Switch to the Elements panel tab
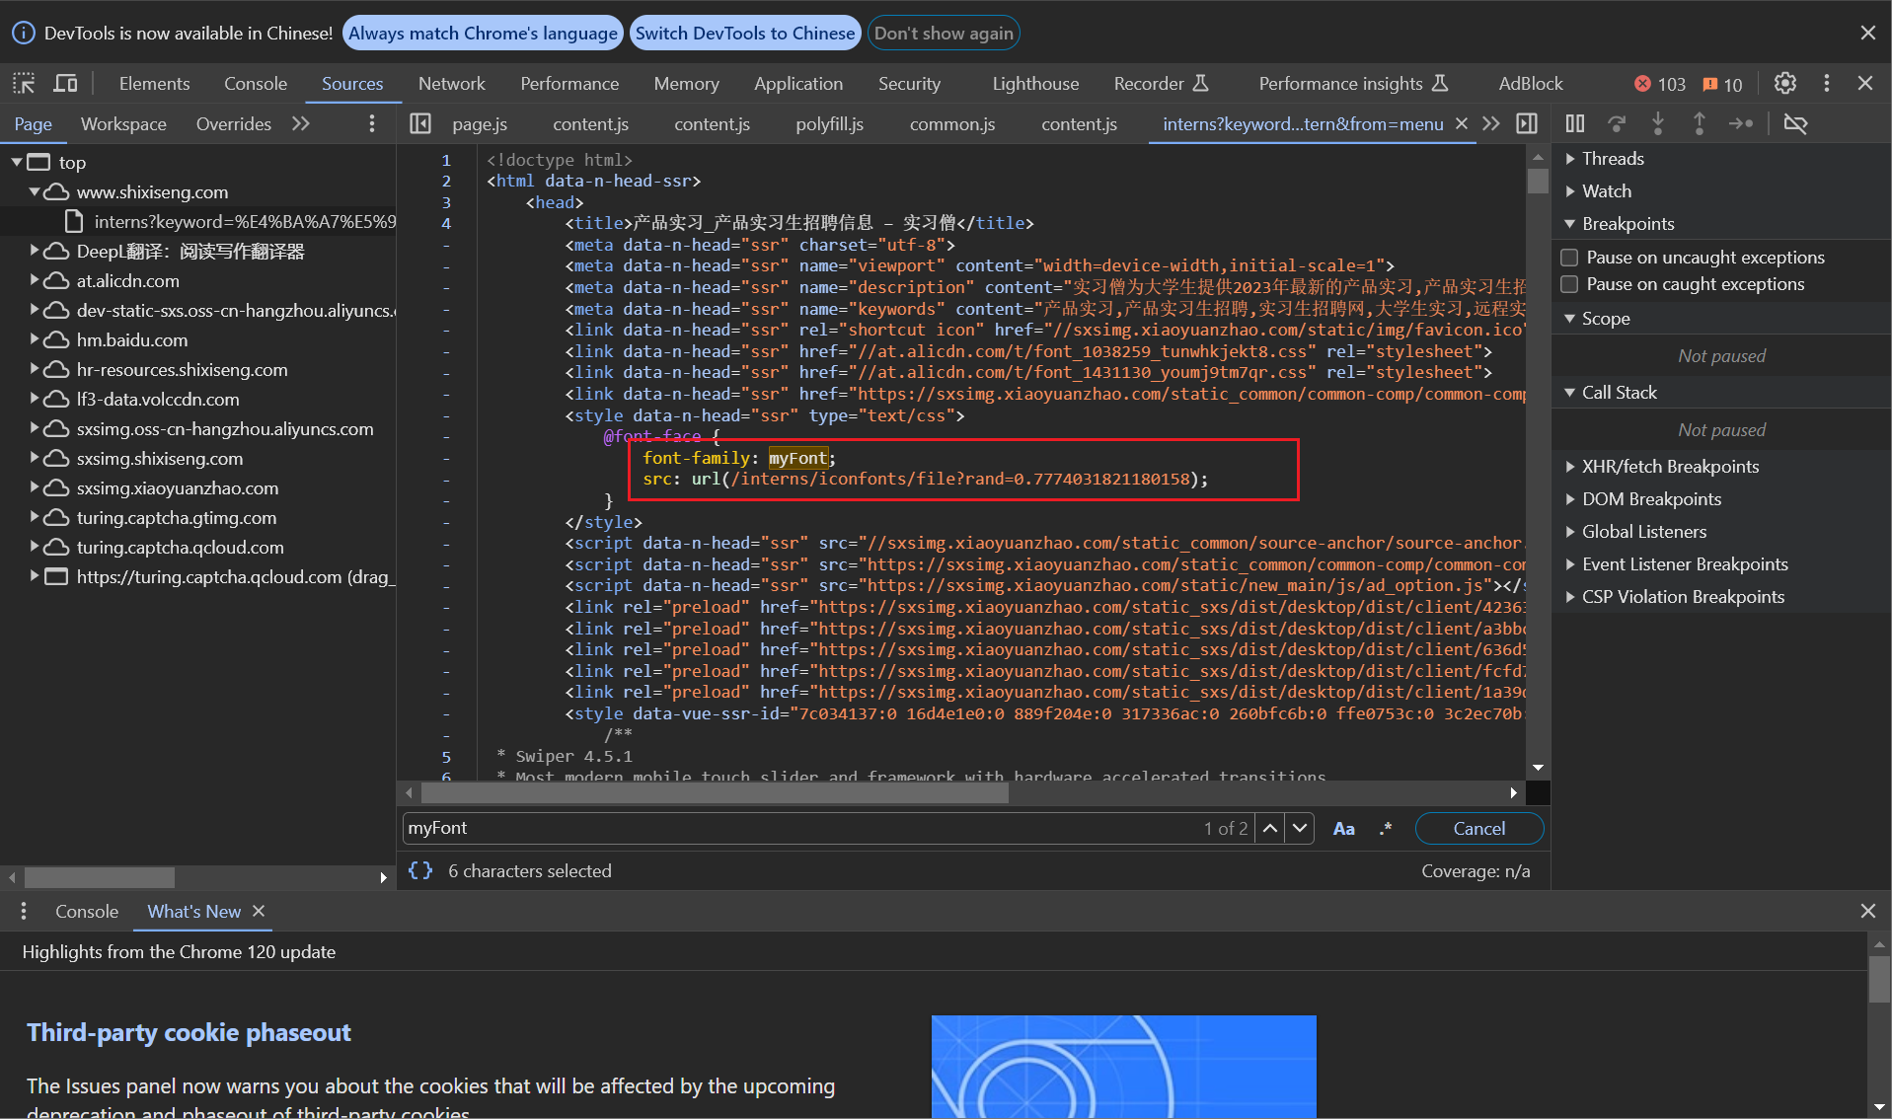The image size is (1892, 1119). click(154, 84)
